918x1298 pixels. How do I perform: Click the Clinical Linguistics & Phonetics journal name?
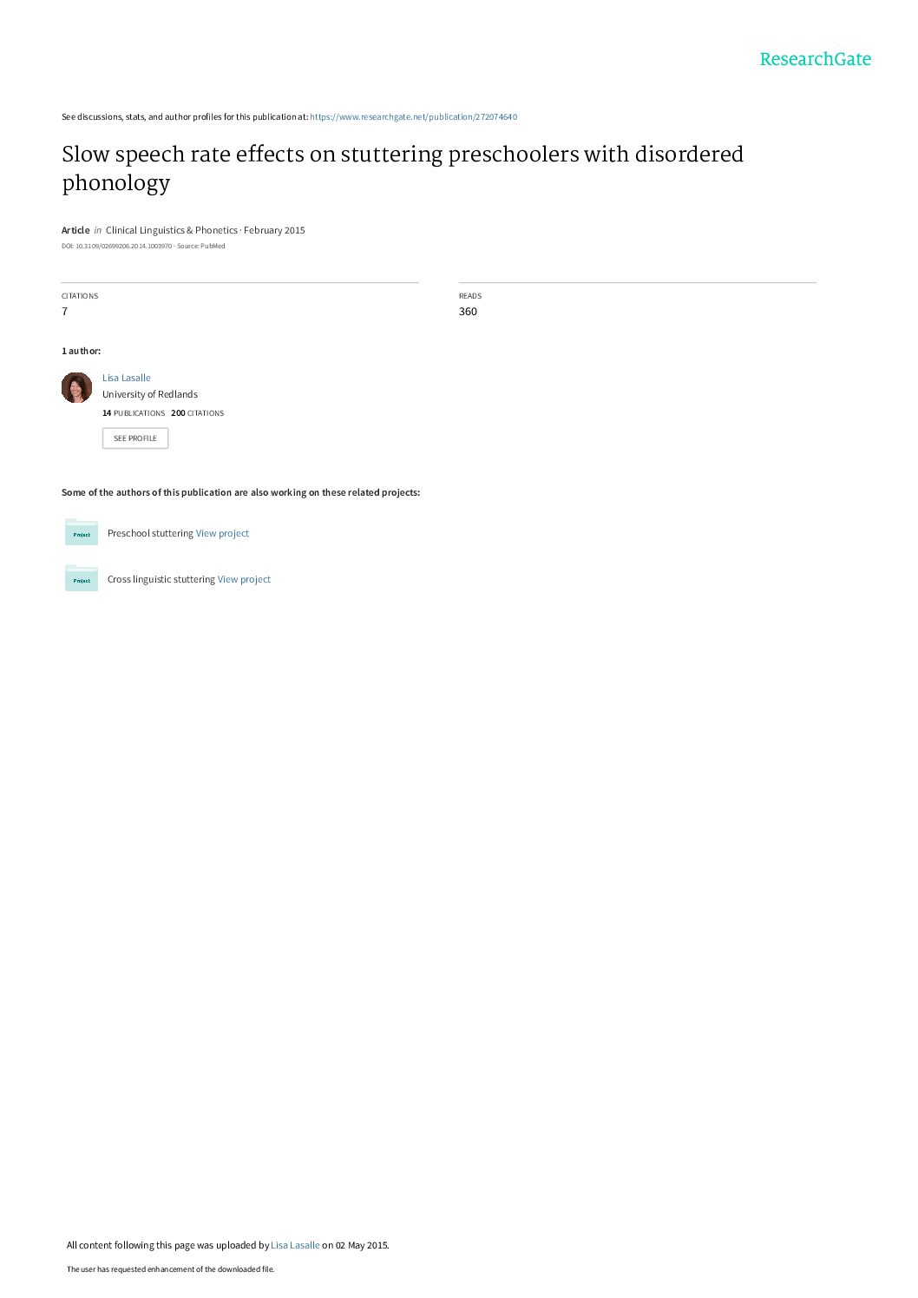[172, 230]
